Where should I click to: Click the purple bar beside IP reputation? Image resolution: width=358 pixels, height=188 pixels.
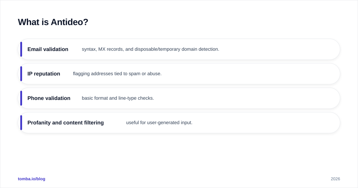pos(21,74)
